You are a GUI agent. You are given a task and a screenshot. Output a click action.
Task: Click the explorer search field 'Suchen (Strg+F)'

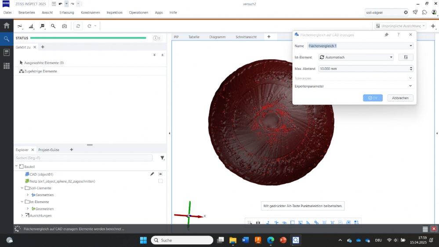83,158
